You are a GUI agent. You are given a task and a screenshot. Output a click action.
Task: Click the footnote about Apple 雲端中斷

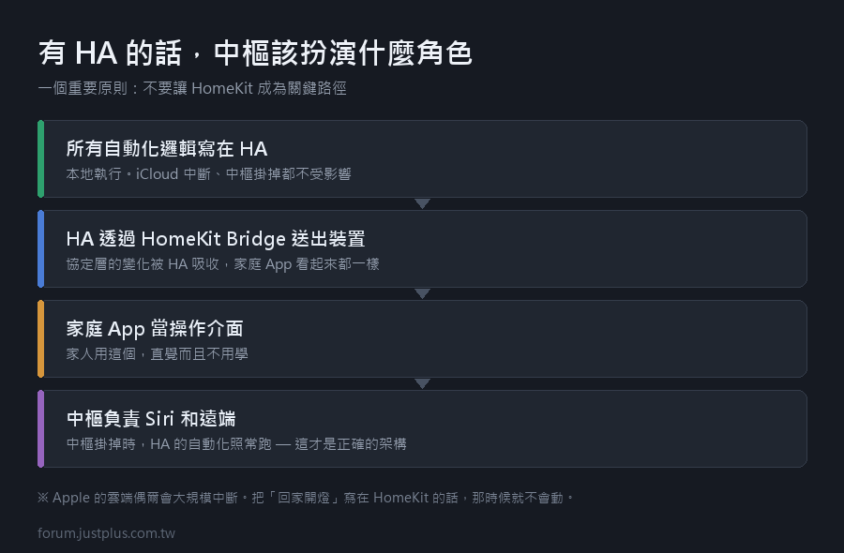pos(306,498)
